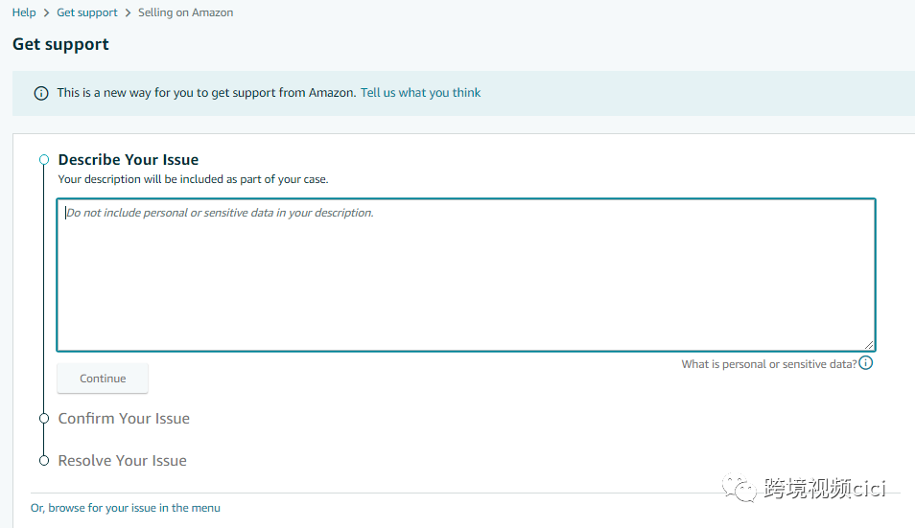Click the Selling on Amazon breadcrumb
Image resolution: width=915 pixels, height=528 pixels.
[185, 12]
